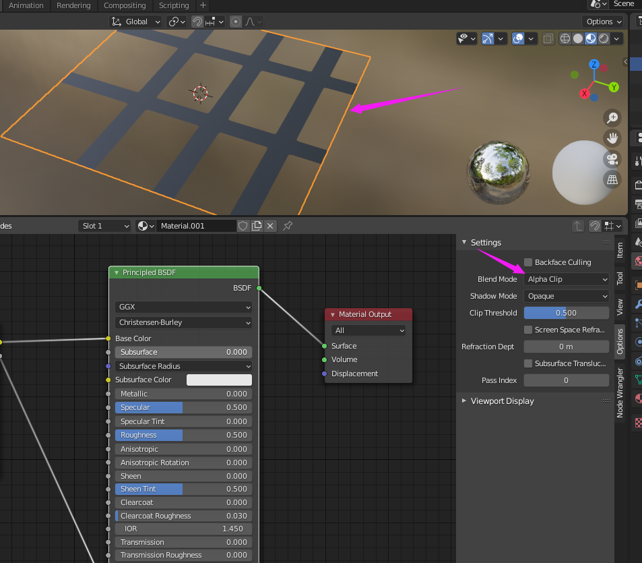The width and height of the screenshot is (642, 563).
Task: Select solid viewport shading
Action: coord(578,38)
